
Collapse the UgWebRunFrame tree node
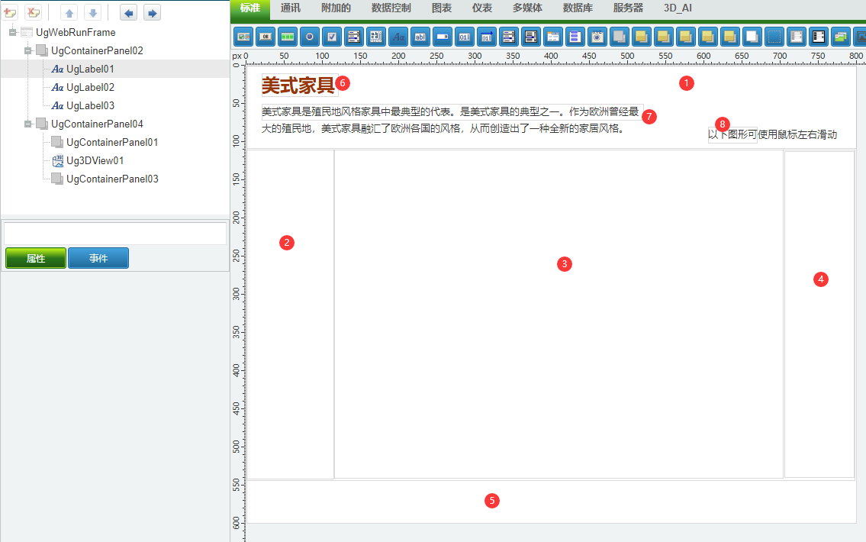[13, 32]
